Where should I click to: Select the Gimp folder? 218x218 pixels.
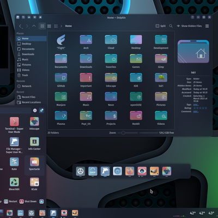(x=161, y=61)
